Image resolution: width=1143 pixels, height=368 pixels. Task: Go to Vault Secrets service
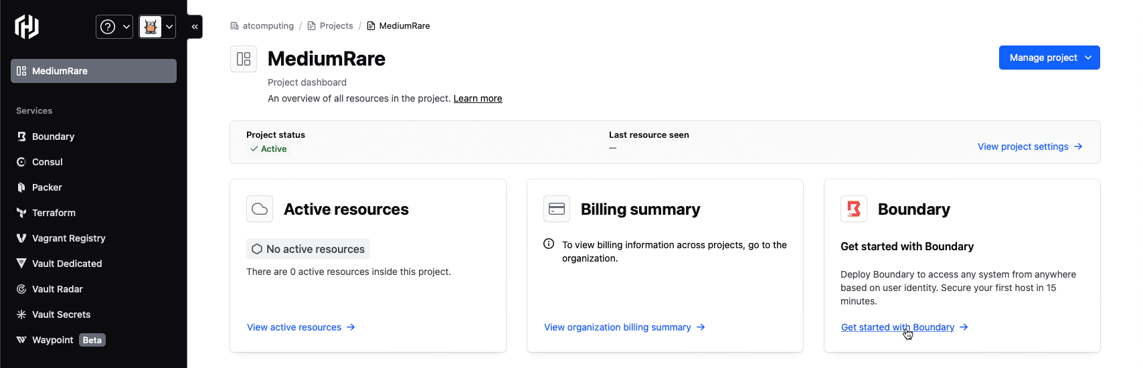click(x=61, y=314)
